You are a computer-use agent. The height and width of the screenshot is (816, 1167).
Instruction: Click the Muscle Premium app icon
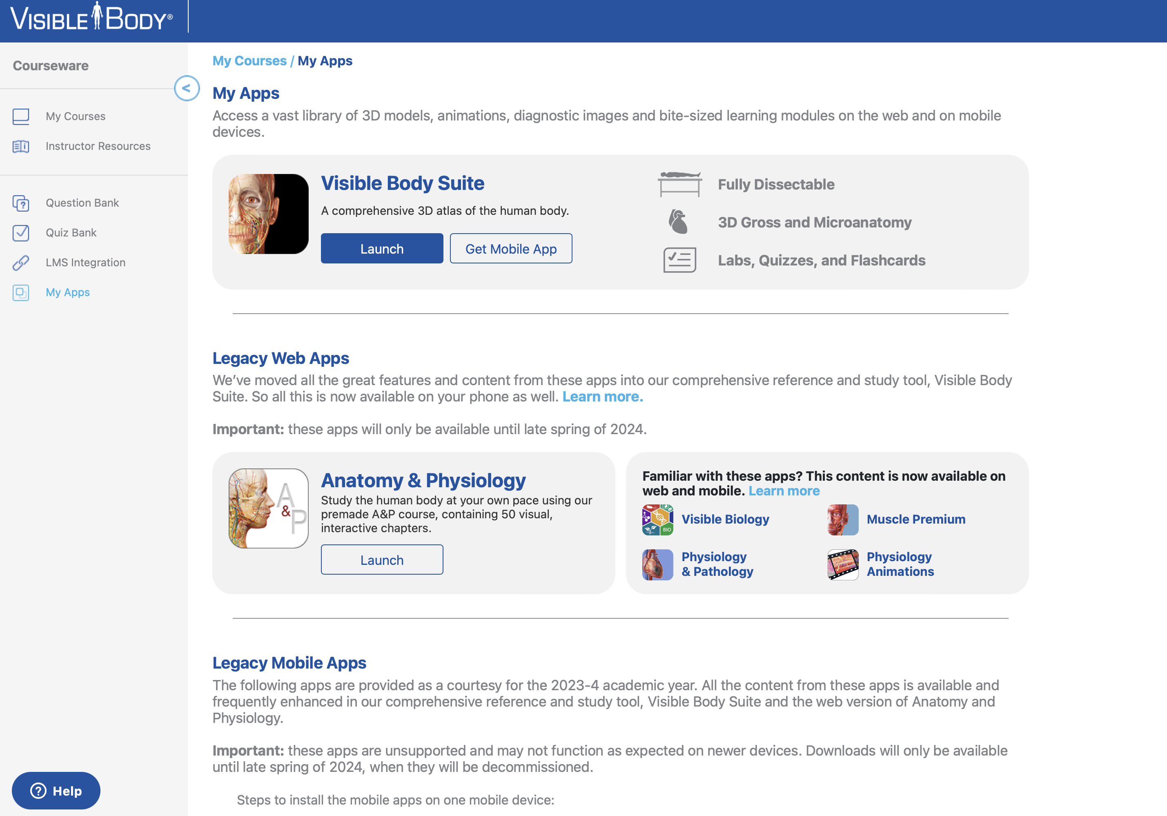tap(843, 519)
